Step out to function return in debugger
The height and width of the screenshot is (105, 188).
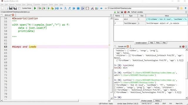pyautogui.click(x=70, y=8)
